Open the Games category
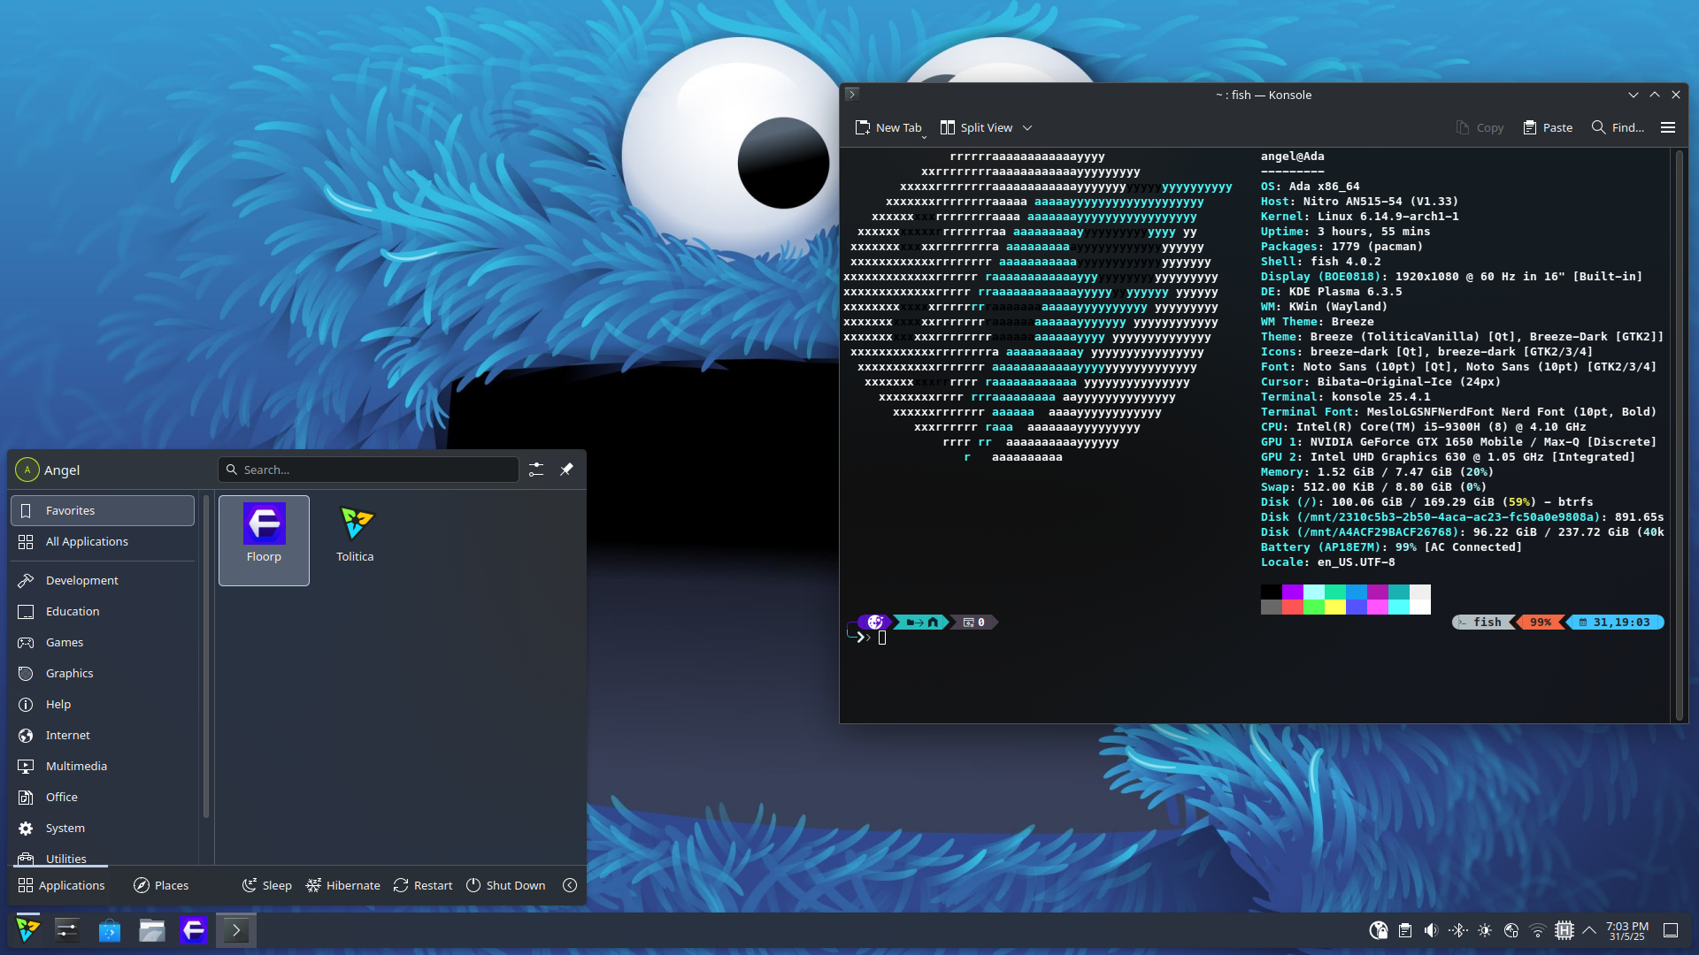1699x955 pixels. (x=103, y=642)
